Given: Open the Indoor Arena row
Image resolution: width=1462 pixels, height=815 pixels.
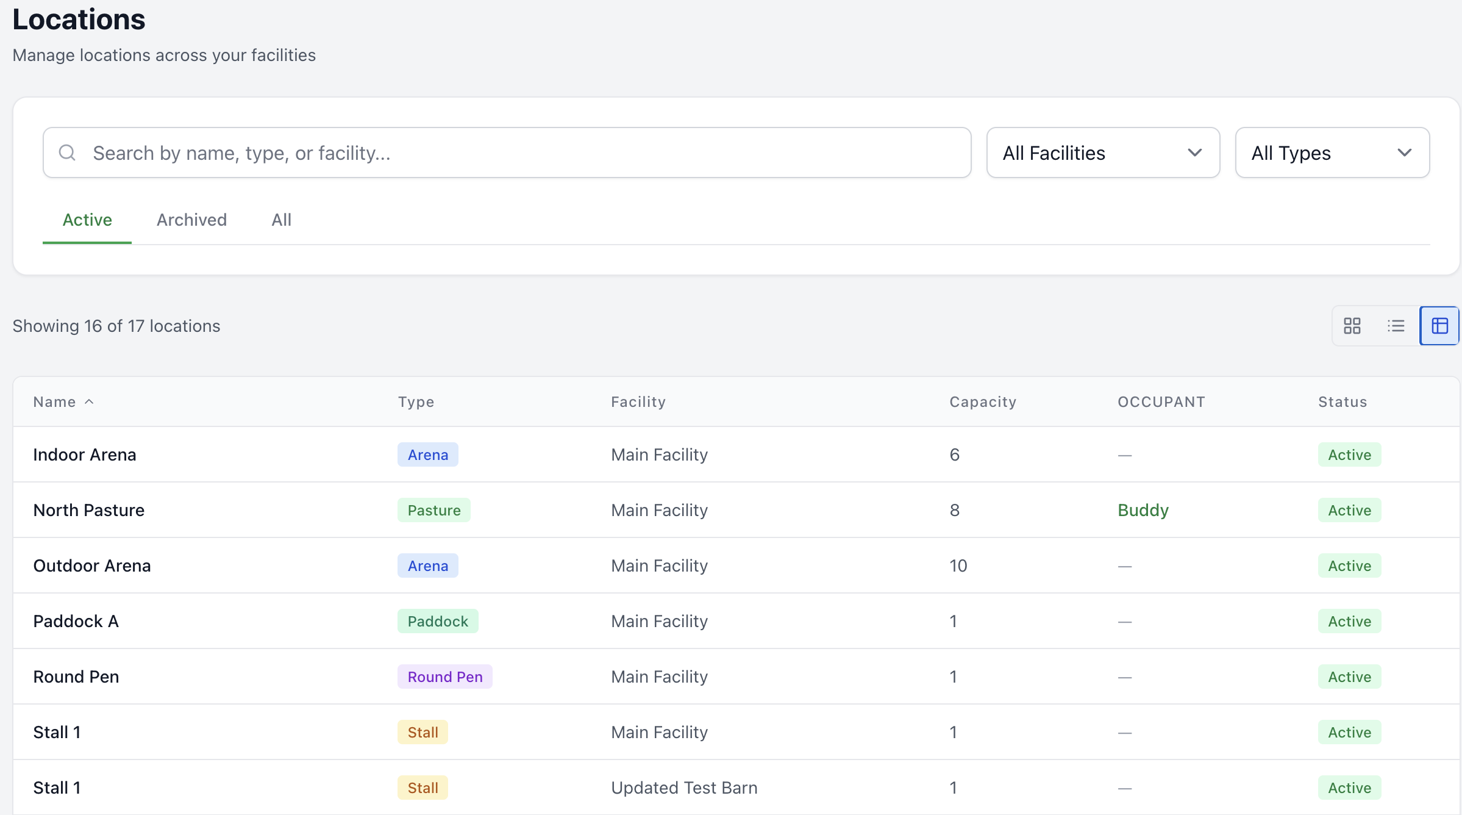Looking at the screenshot, I should (x=85, y=454).
